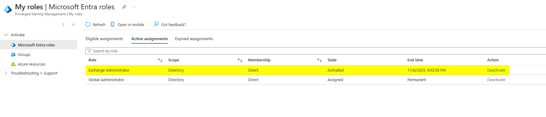Sort by Membership column arrows
The image size is (546, 117).
(319, 60)
